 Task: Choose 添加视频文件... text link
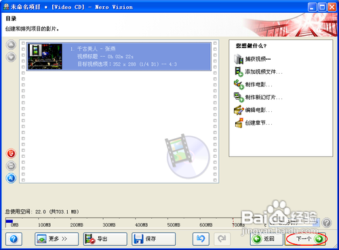[264, 72]
